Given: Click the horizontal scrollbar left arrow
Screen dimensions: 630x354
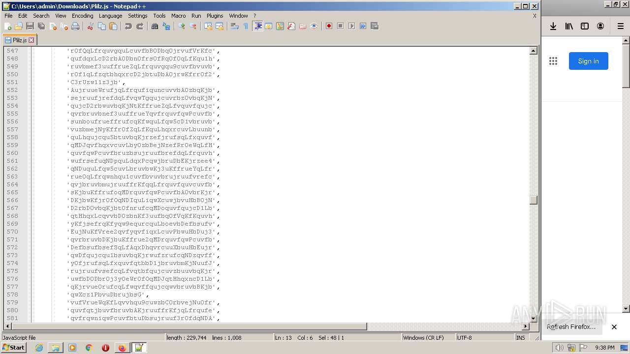Looking at the screenshot, I should click(7, 326).
